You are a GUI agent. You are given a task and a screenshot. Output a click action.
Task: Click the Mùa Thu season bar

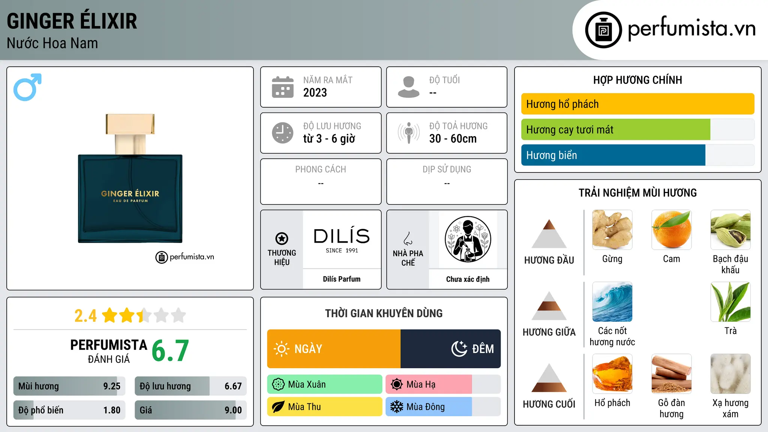(x=325, y=407)
